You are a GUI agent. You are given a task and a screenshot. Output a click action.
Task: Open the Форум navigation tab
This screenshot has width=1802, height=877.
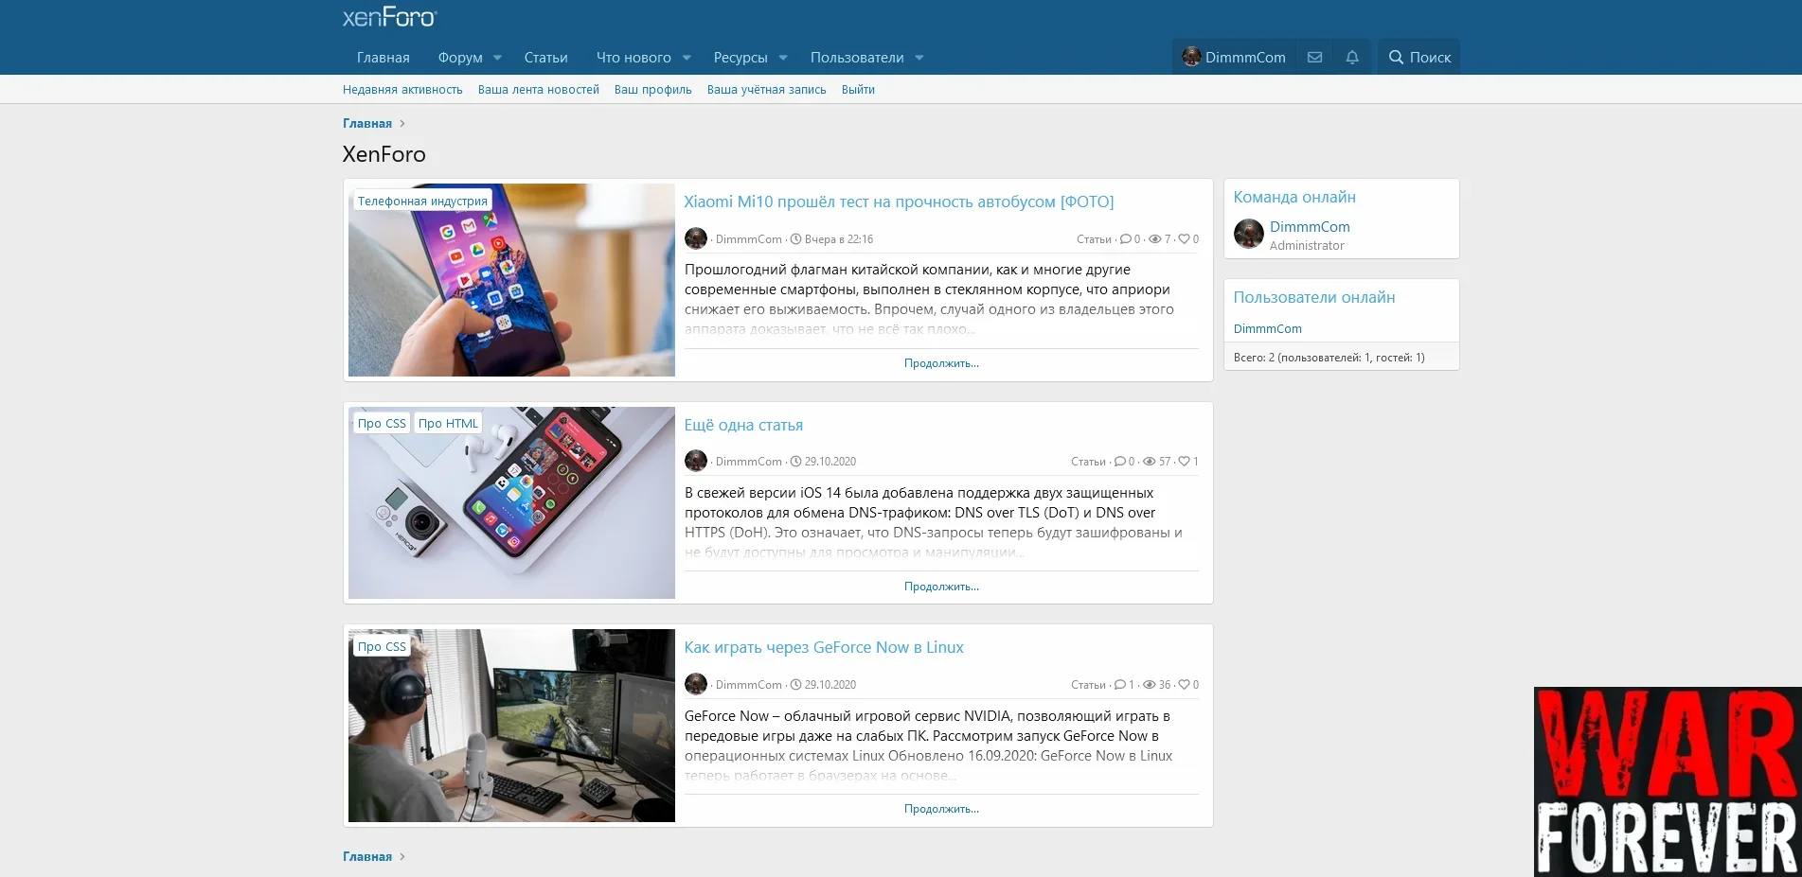click(460, 58)
